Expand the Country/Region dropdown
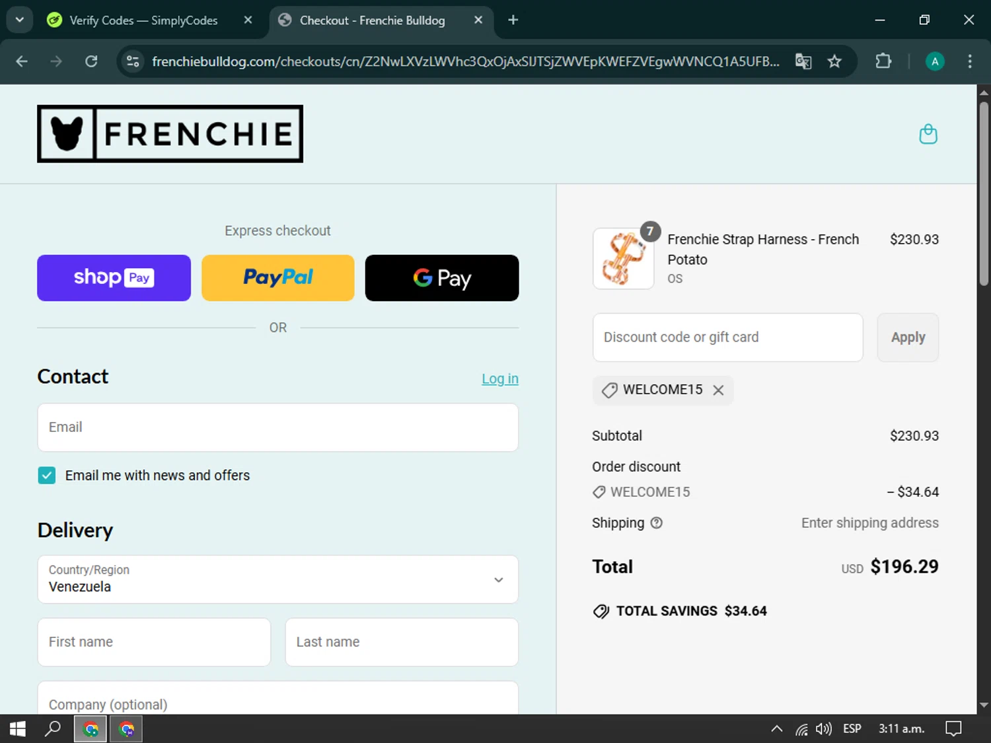Screen dimensions: 991x743 click(278, 579)
